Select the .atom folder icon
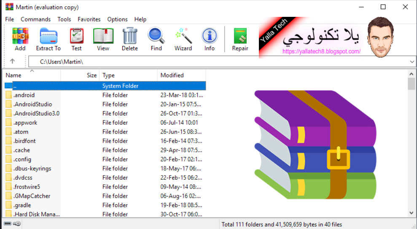Screen dimensions: 417x229 pyautogui.click(x=9, y=132)
